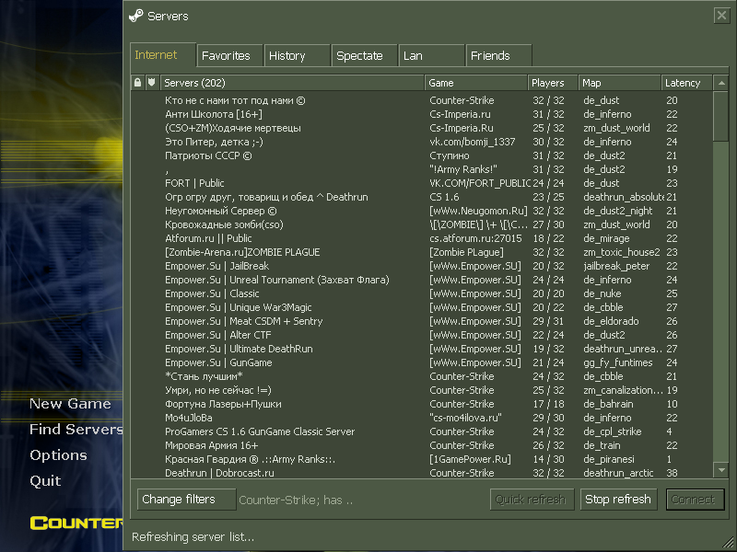Select server 'Кровожадные зомби(cso)'
This screenshot has width=737, height=552.
pyautogui.click(x=422, y=224)
